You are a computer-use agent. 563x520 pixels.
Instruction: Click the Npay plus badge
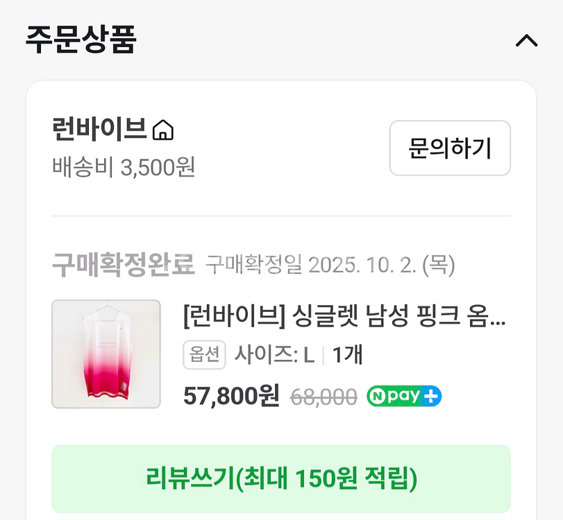[x=404, y=396]
